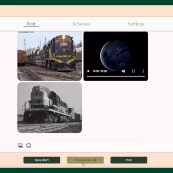Select the black-and-white locomotive photo

click(49, 108)
